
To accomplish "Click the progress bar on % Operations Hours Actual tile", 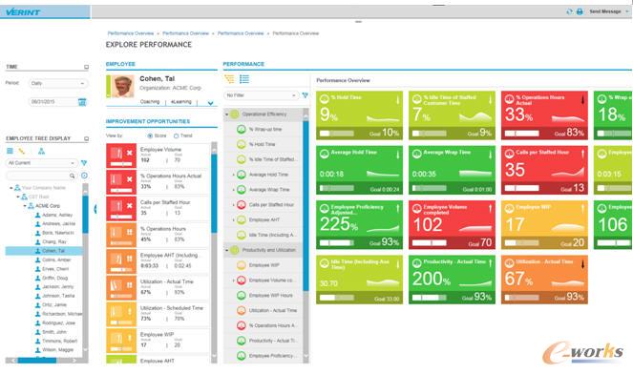I will click(x=521, y=134).
